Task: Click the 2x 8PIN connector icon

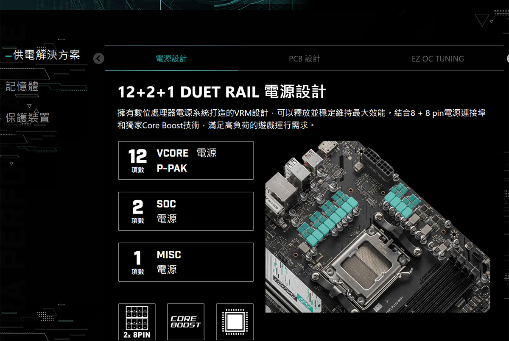Action: point(137,322)
